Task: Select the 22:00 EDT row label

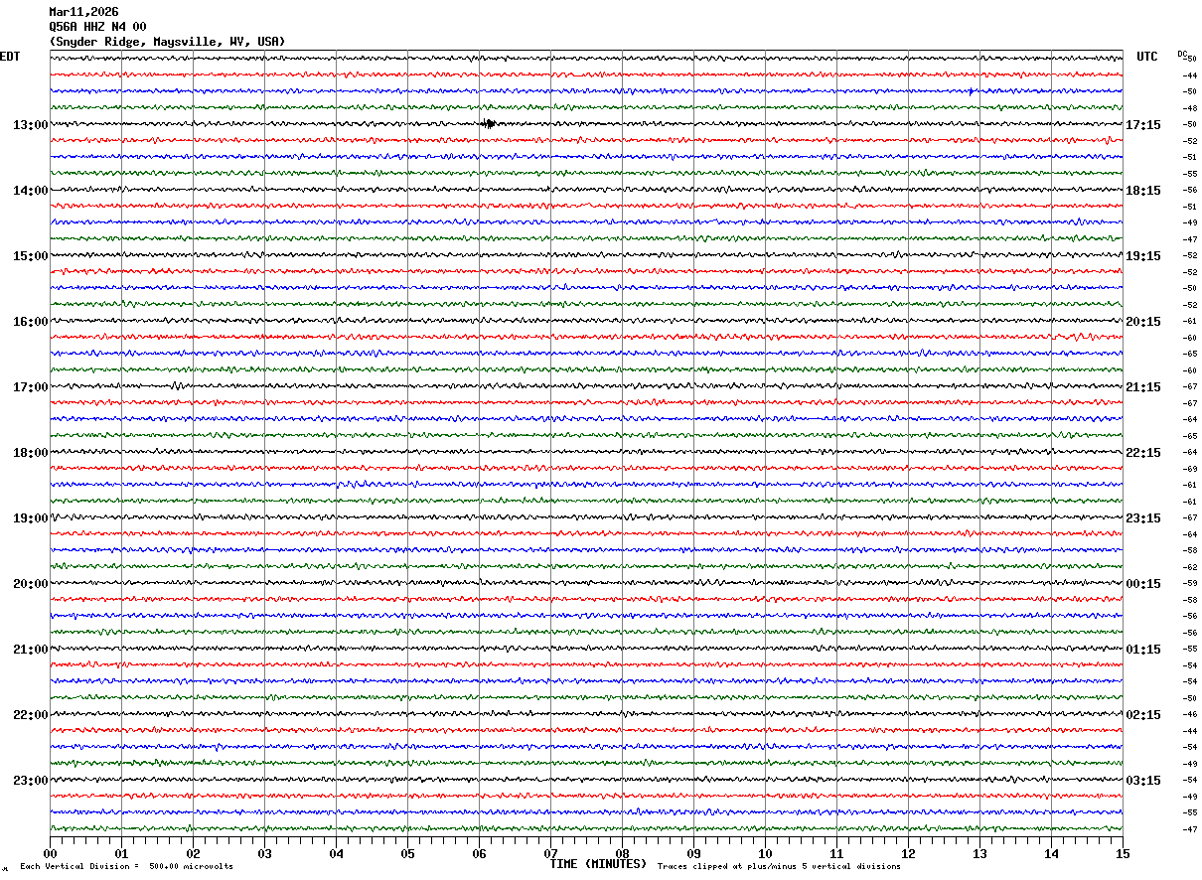Action: pyautogui.click(x=30, y=715)
